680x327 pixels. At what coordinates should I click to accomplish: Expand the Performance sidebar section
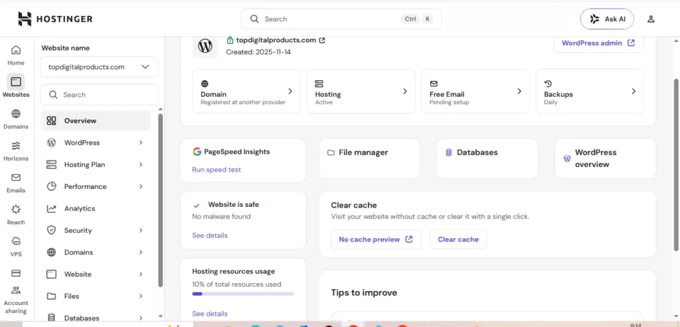[141, 186]
